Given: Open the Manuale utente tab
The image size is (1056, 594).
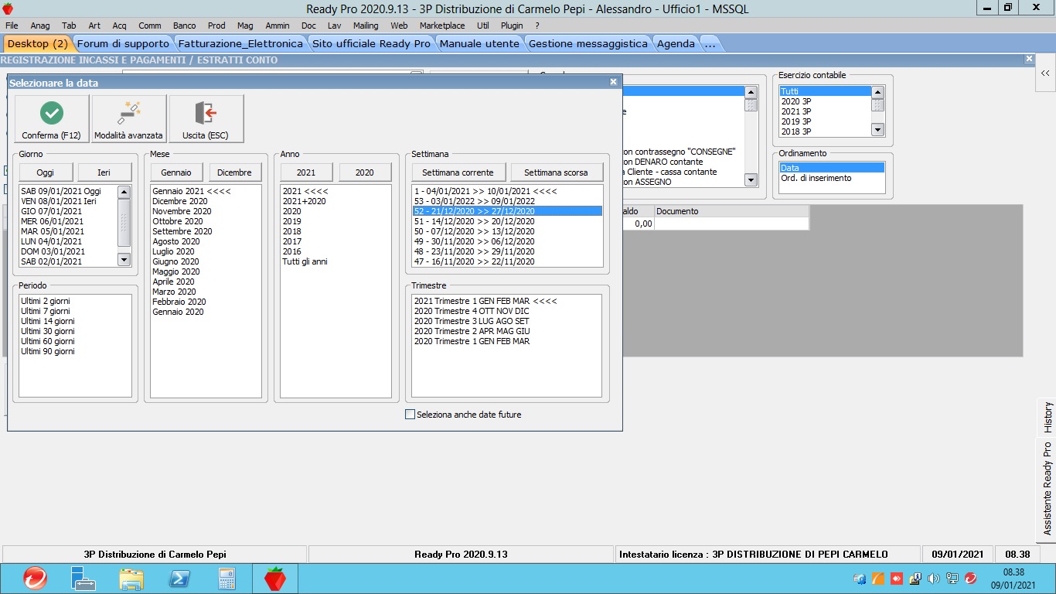Looking at the screenshot, I should coord(479,43).
